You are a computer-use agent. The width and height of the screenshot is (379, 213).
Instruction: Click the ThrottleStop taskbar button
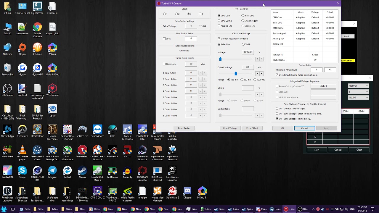289,209
